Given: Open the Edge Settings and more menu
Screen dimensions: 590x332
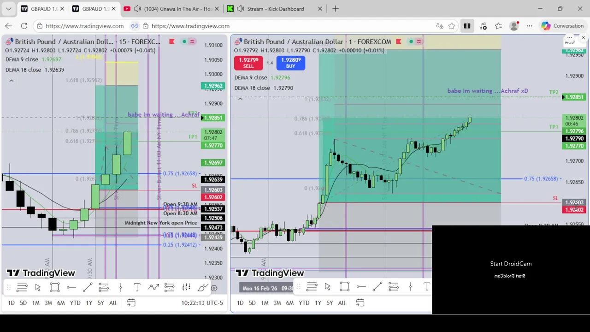Looking at the screenshot, I should click(530, 26).
